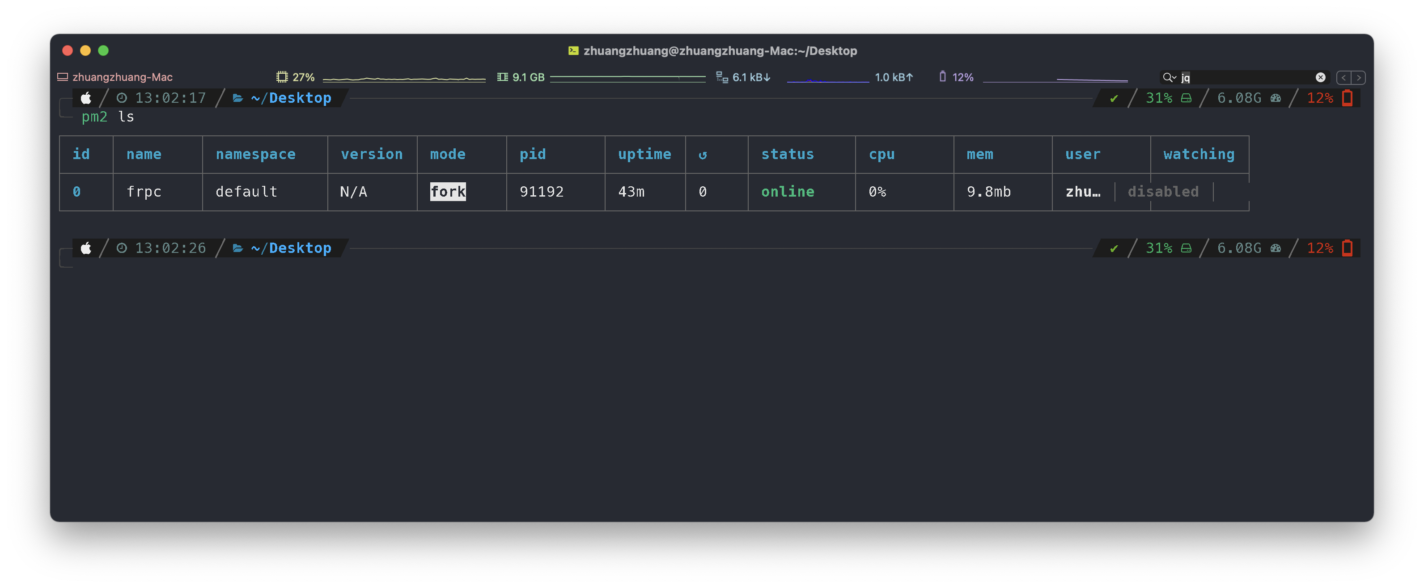This screenshot has height=588, width=1424.
Task: Click the memory 9.1 GB chip icon
Action: 503,77
